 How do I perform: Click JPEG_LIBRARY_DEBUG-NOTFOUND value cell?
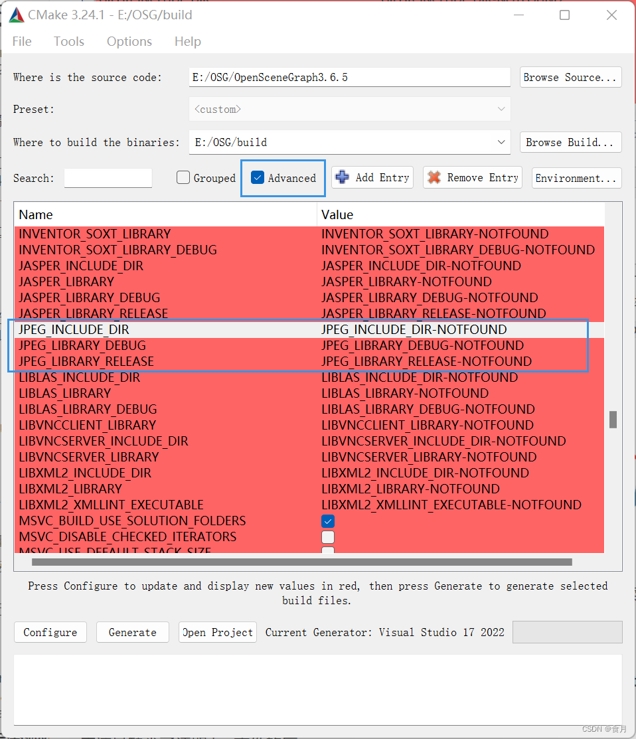point(423,345)
